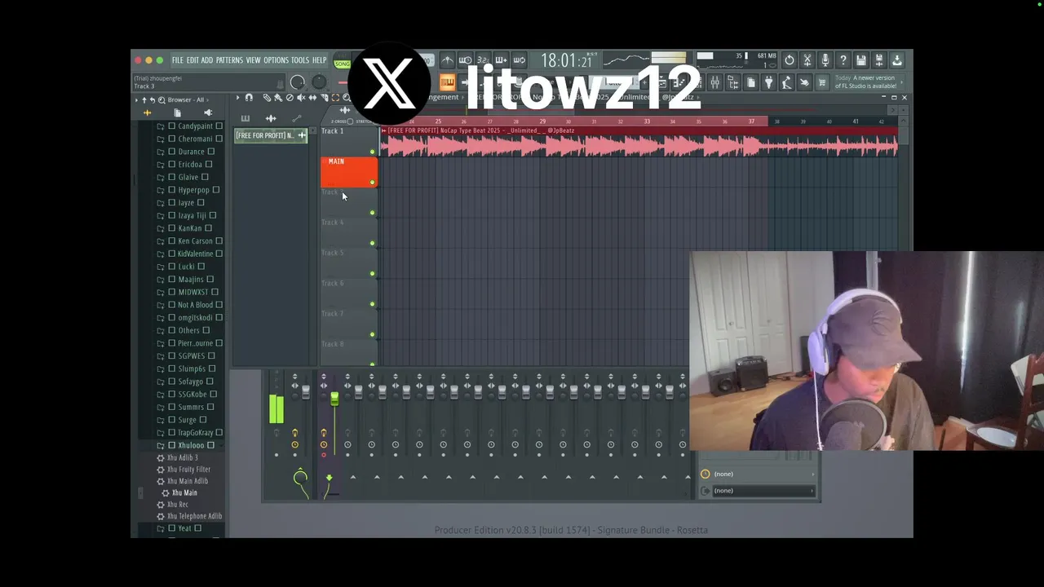Mute Track 4 using its green dot
The image size is (1044, 587).
tap(373, 243)
